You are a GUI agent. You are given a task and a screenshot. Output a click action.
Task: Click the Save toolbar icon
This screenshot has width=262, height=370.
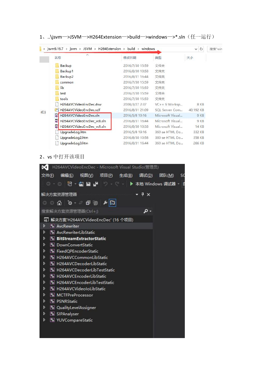(x=88, y=184)
